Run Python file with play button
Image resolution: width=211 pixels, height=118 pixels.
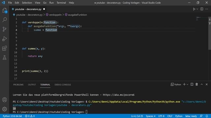click(x=194, y=9)
